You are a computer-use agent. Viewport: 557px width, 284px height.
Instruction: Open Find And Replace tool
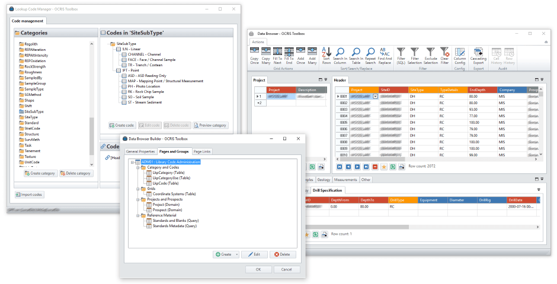[x=384, y=55]
